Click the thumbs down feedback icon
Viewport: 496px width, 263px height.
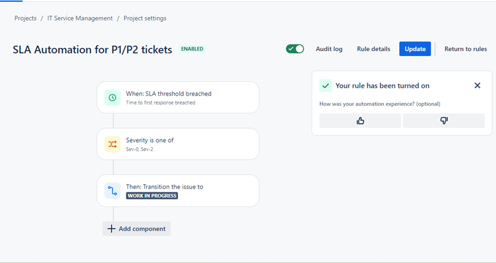[444, 121]
